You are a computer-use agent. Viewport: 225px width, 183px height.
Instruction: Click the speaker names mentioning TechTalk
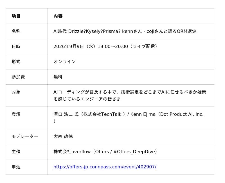(129, 118)
